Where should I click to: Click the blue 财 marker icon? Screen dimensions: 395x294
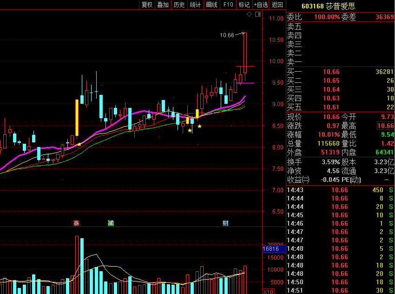click(x=225, y=223)
